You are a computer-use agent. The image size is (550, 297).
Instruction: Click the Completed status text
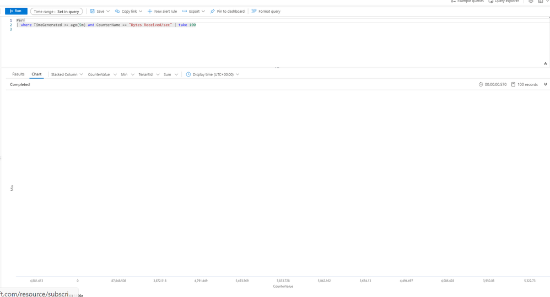(x=20, y=84)
